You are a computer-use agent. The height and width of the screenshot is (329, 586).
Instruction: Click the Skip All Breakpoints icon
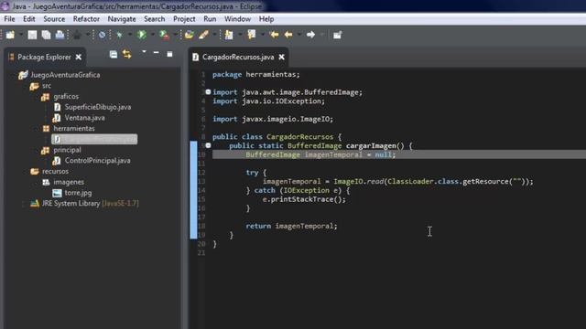[x=102, y=35]
